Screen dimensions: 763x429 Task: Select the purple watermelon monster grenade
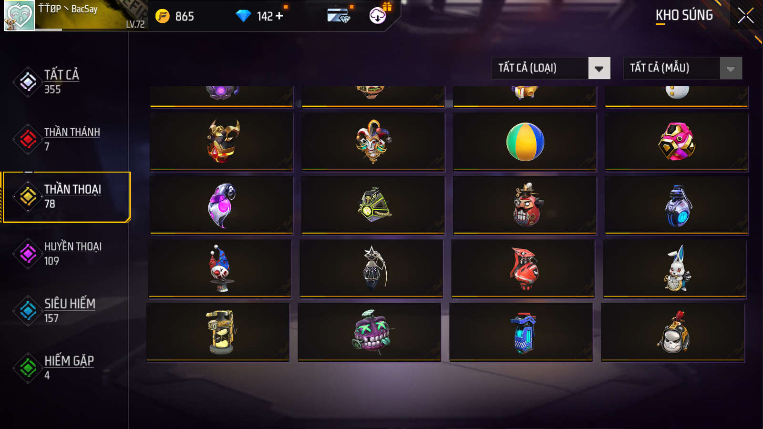tap(370, 332)
